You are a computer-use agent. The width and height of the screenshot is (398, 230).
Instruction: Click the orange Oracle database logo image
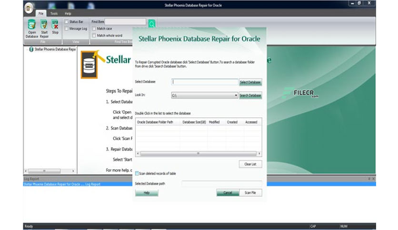tap(89, 65)
